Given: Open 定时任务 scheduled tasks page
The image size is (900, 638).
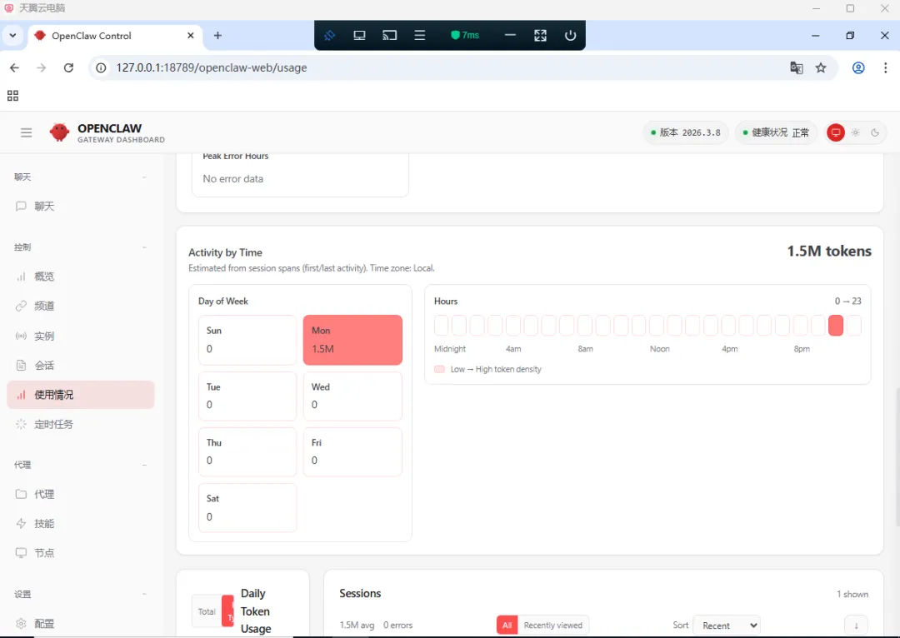Looking at the screenshot, I should pyautogui.click(x=80, y=424).
